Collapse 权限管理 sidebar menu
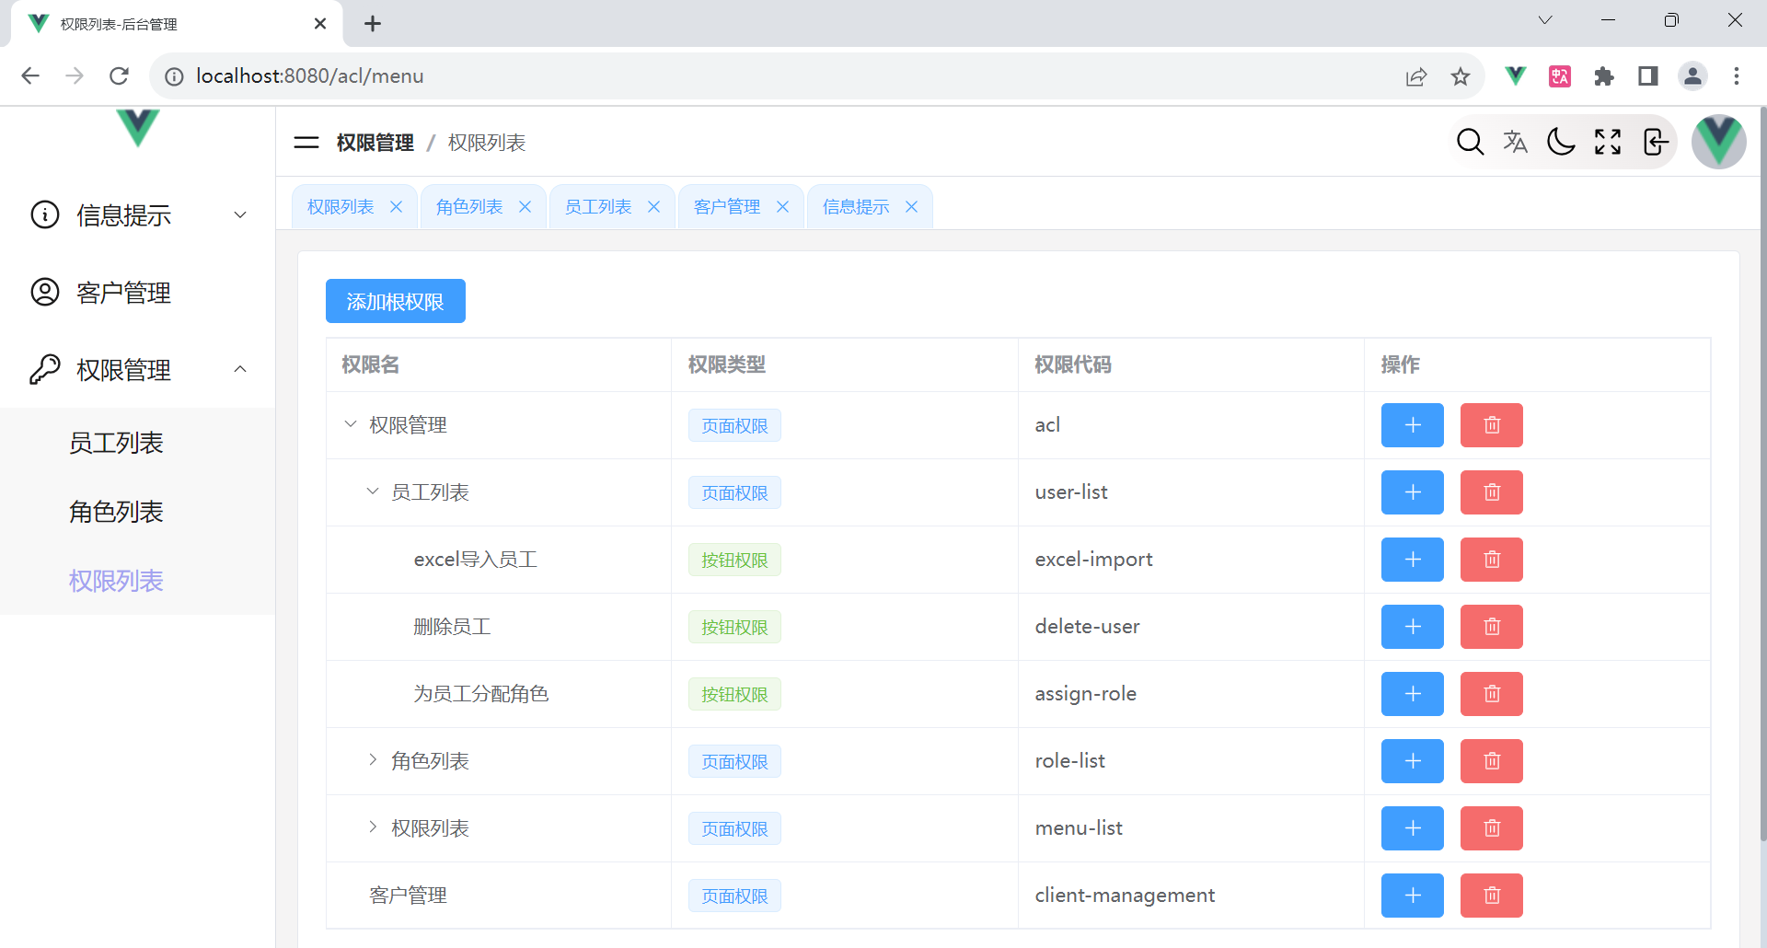The height and width of the screenshot is (948, 1767). (x=138, y=370)
